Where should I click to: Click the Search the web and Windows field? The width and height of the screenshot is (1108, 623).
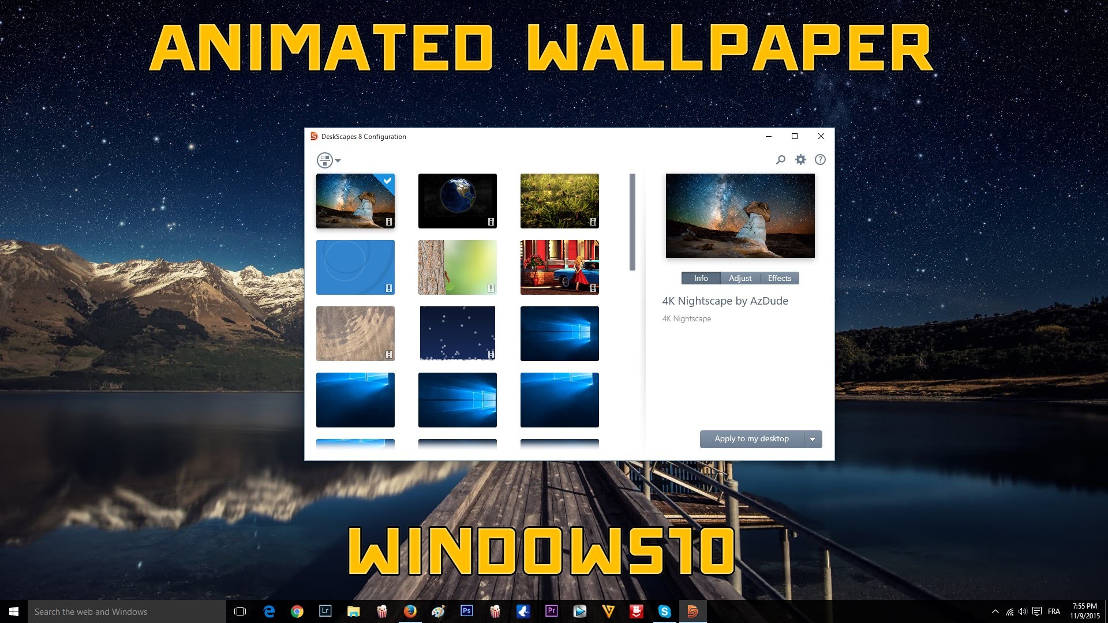pos(115,611)
